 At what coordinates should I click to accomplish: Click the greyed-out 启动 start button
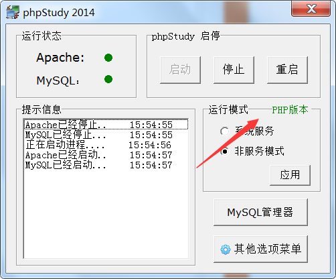click(x=180, y=70)
